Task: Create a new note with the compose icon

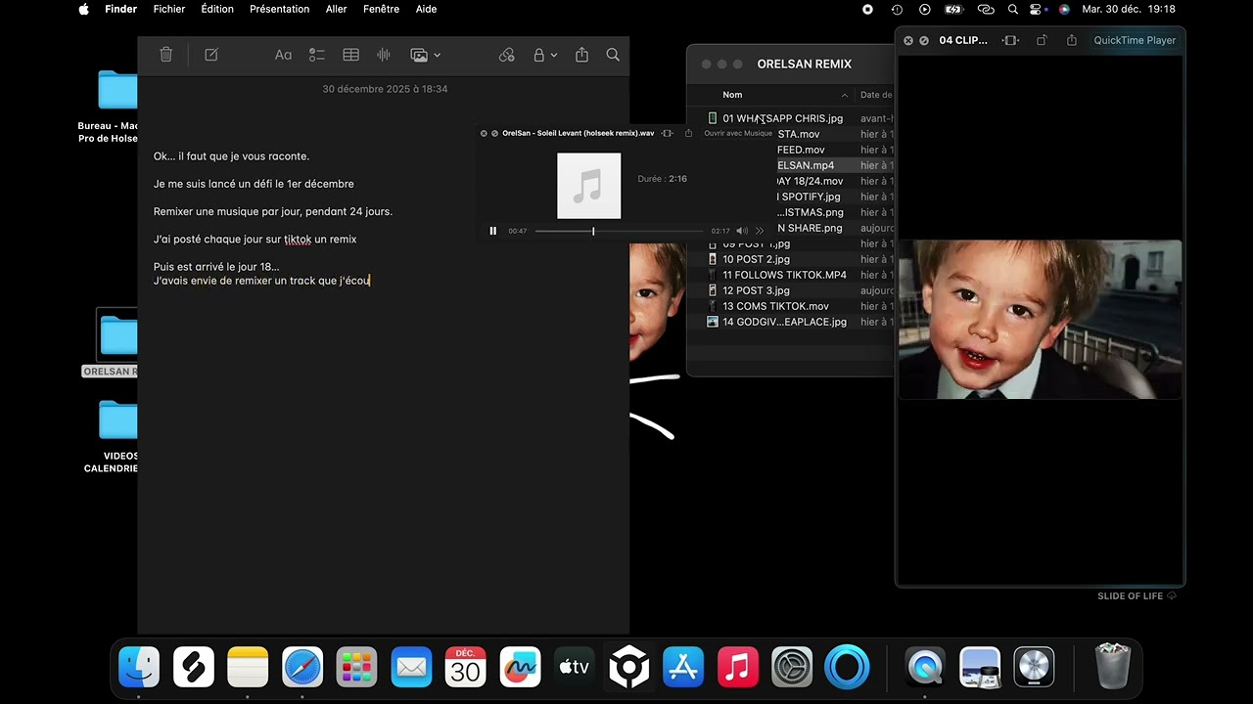Action: click(211, 55)
